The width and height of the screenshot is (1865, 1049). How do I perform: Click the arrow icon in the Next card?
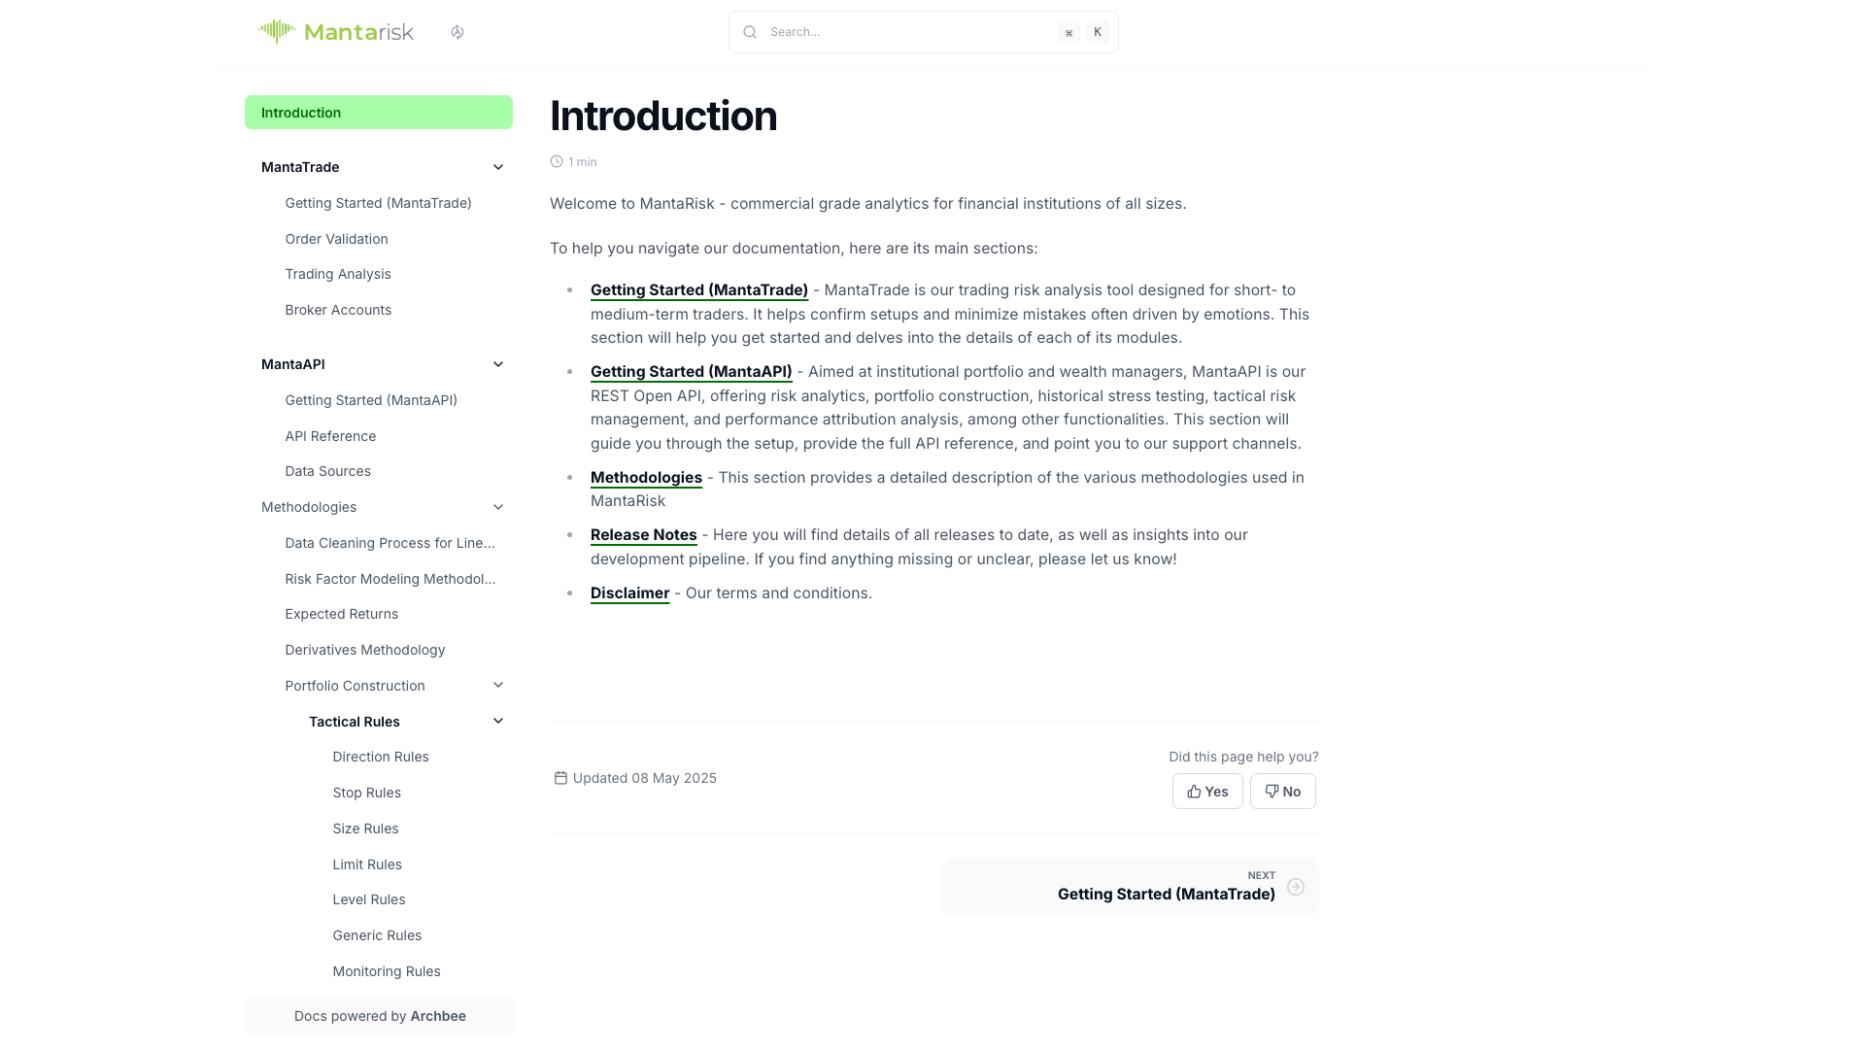(x=1296, y=887)
